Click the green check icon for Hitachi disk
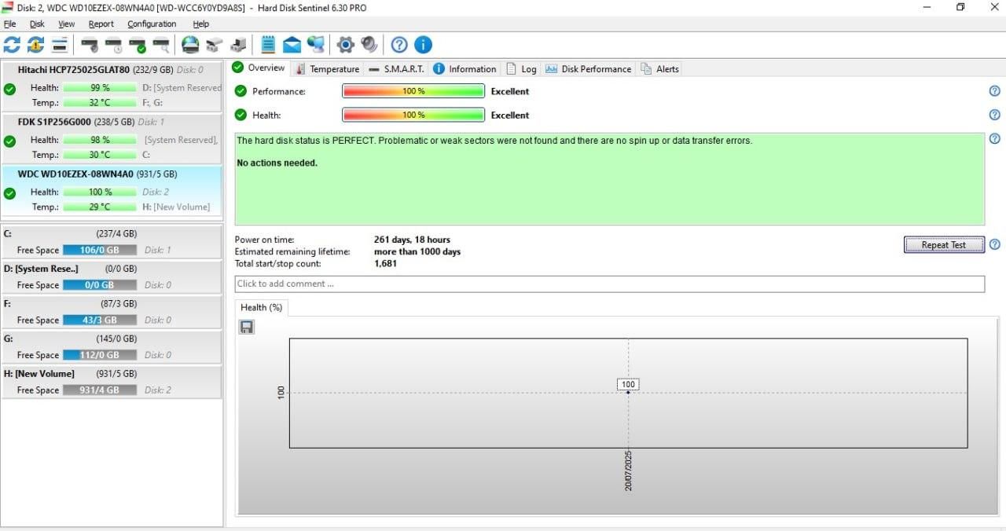The height and width of the screenshot is (531, 1006). pos(9,90)
